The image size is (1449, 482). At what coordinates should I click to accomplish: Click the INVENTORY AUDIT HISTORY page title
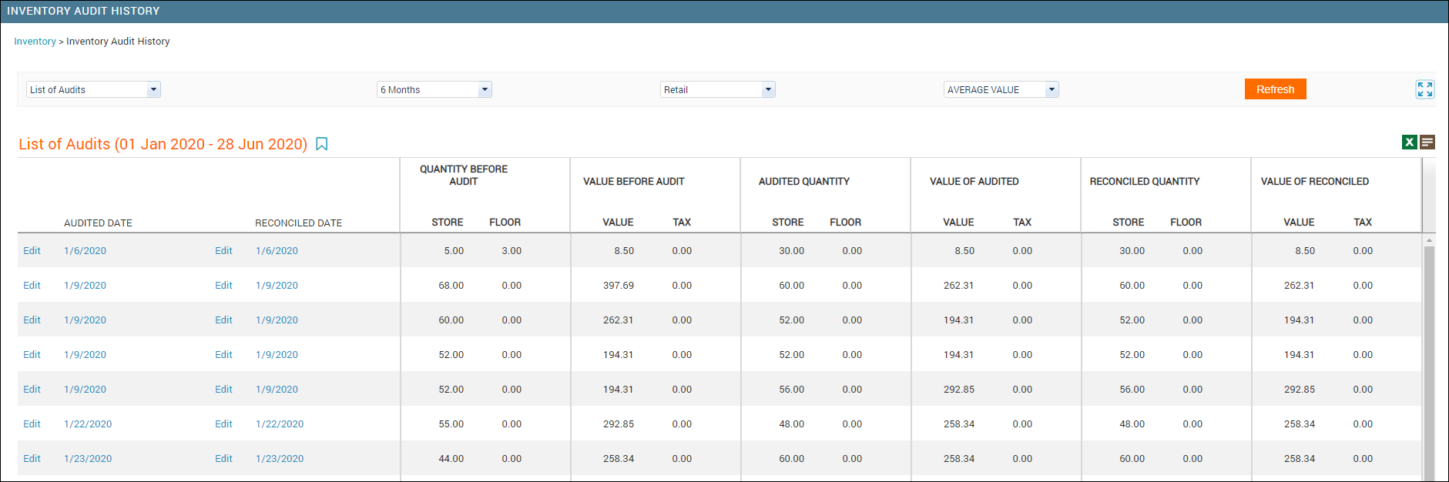(83, 11)
